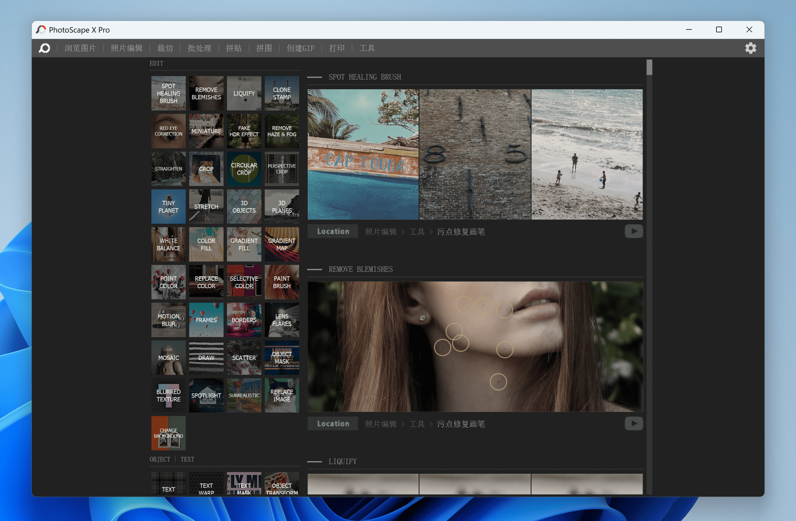
Task: Select the Perspective Crop tile
Action: [x=282, y=169]
